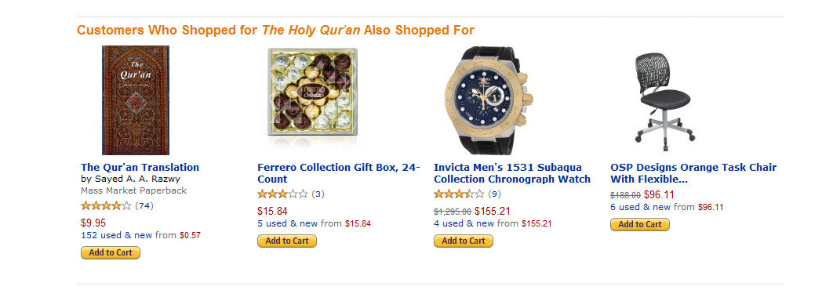The width and height of the screenshot is (822, 290).
Task: Click the Invicta watch star rating
Action: (x=459, y=194)
